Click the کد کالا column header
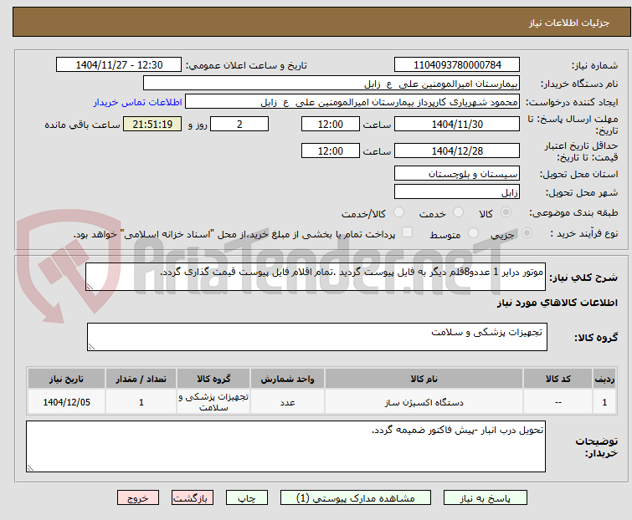The image size is (632, 520). point(557,379)
